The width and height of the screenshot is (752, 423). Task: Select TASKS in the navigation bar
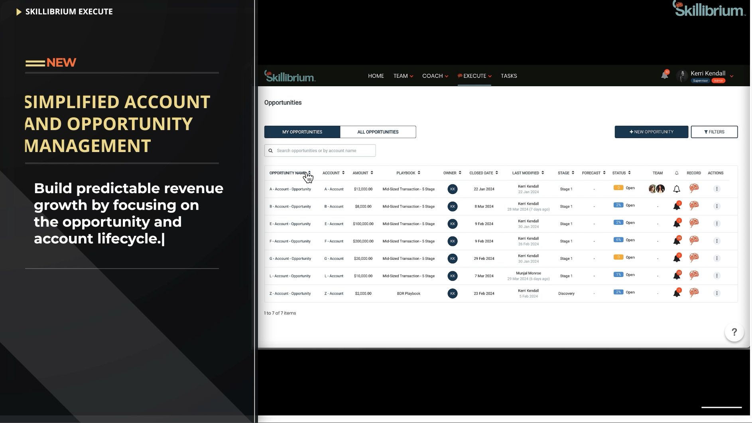(509, 76)
